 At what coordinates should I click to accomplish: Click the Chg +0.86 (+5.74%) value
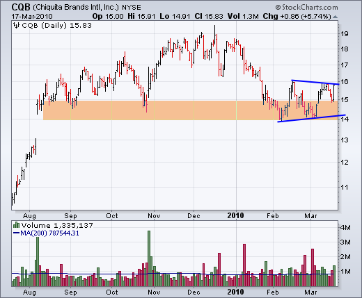tap(297, 17)
